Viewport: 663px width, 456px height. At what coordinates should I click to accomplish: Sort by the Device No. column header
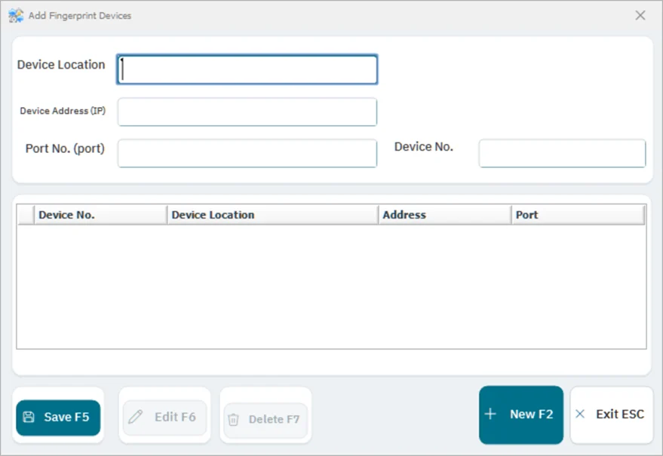tap(100, 215)
